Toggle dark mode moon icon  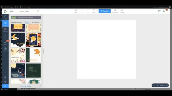tap(5, 78)
